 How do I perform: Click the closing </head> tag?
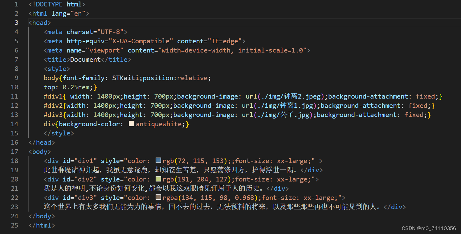(42, 142)
